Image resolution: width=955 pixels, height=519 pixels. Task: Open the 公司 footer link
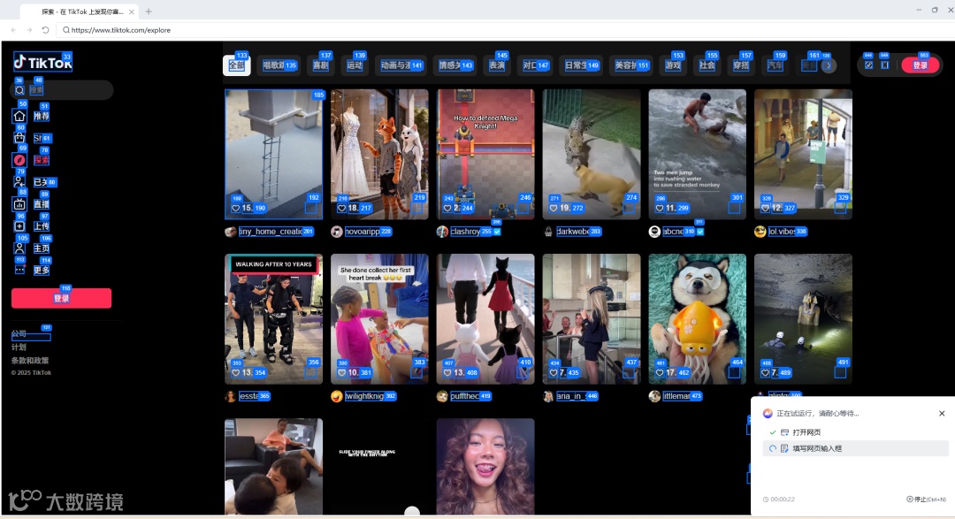19,334
